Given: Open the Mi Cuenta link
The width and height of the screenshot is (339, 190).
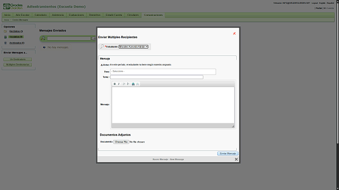Looking at the screenshot, I should [x=328, y=8].
